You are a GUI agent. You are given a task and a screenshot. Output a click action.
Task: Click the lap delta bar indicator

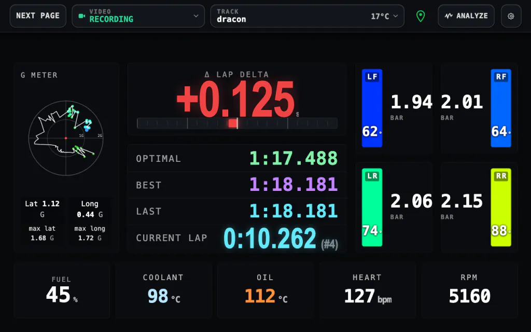237,123
